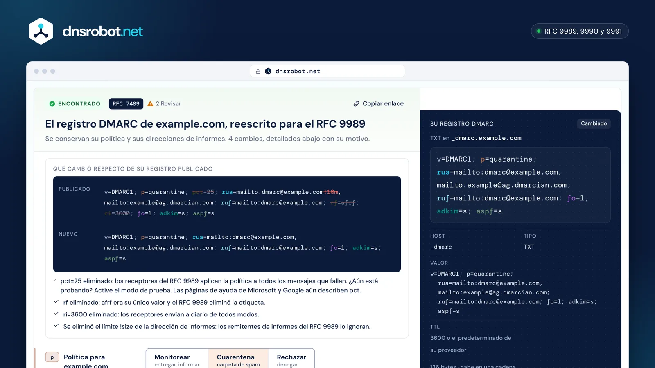Click the 'TXT' TIPO value
Screen dimensions: 655x368
[x=529, y=247]
